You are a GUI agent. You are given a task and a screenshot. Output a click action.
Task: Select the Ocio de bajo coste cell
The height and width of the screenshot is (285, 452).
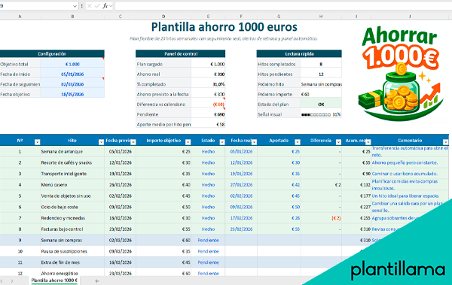72,207
